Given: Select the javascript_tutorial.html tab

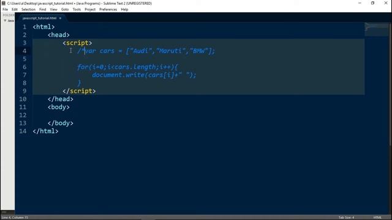Looking at the screenshot, I should (x=39, y=18).
